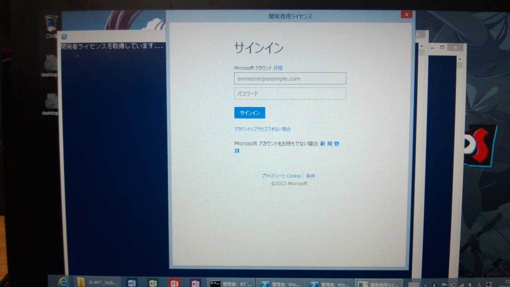Launch Word from the taskbar
510x287 pixels.
tap(132, 283)
